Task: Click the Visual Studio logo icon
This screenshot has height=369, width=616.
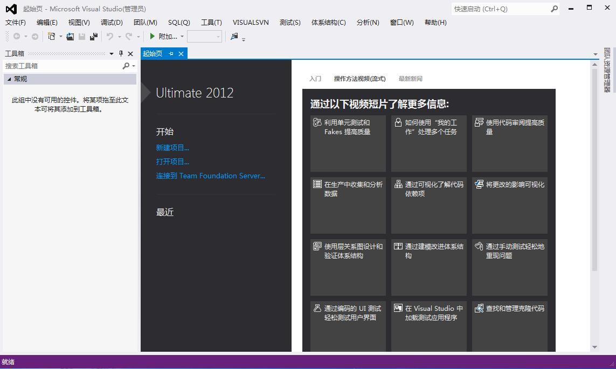Action: [x=11, y=9]
